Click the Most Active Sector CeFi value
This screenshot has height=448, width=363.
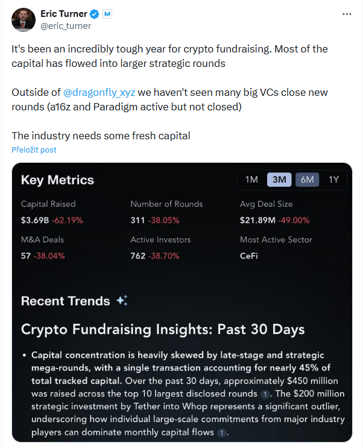pos(249,256)
